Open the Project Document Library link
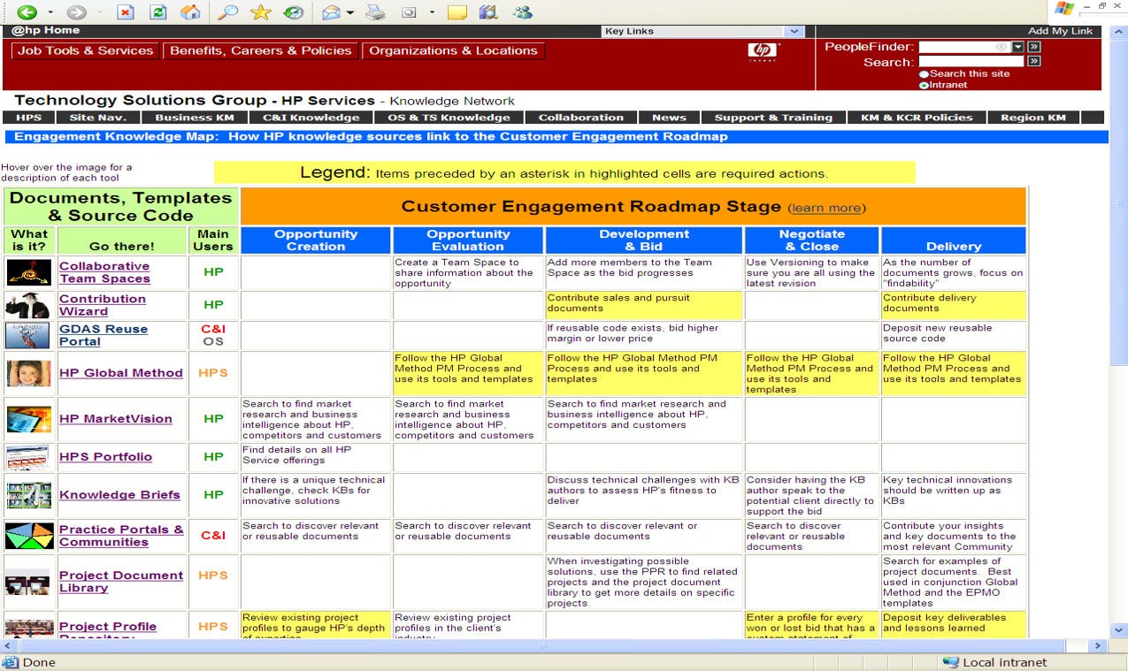Viewport: 1128px width, 671px height. point(121,582)
